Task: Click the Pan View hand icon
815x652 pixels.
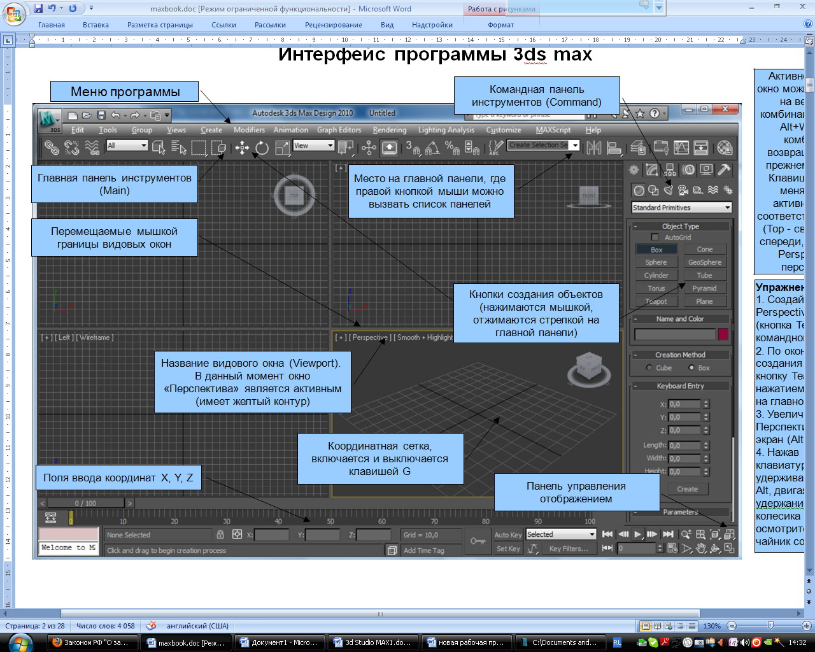Action: click(701, 548)
